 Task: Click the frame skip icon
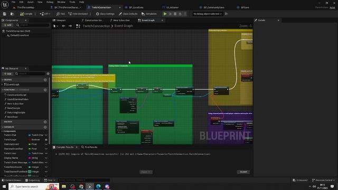click(x=170, y=14)
